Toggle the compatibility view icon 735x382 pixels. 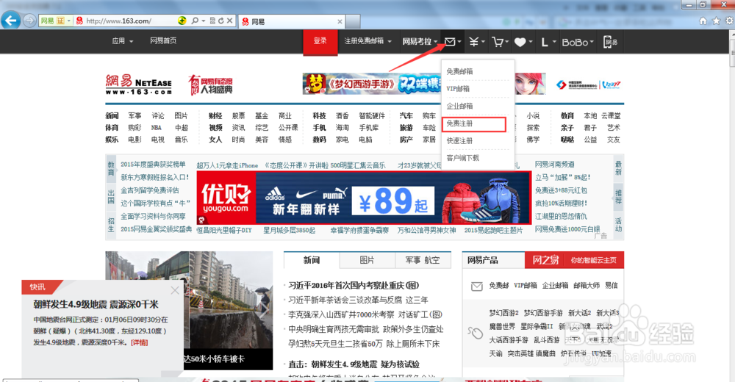tap(212, 21)
